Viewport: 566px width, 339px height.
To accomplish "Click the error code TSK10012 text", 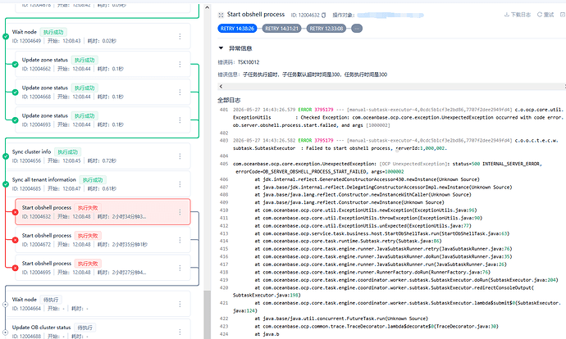I will pyautogui.click(x=249, y=62).
